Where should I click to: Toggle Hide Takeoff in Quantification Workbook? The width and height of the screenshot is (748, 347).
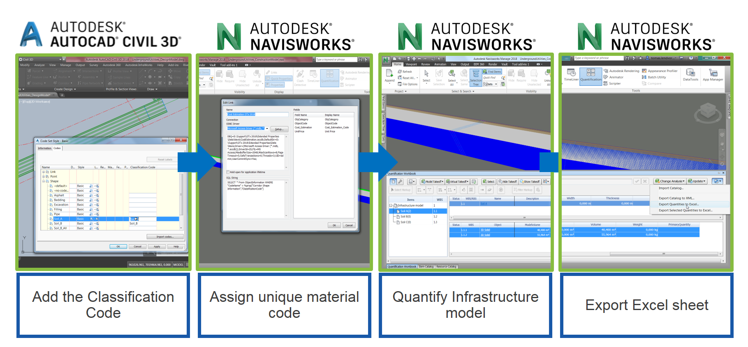pos(507,182)
